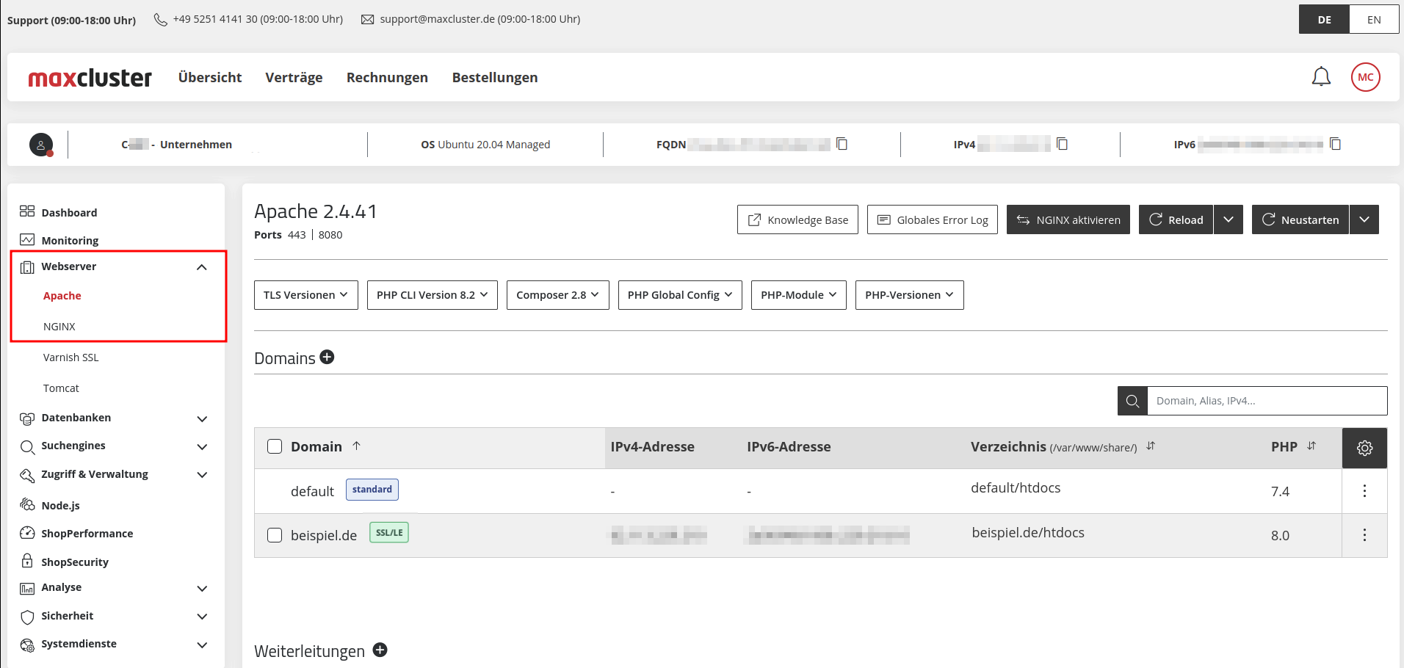Open the TLS Versionen dropdown

pyautogui.click(x=306, y=295)
